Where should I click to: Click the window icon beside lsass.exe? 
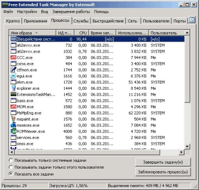click(x=13, y=101)
